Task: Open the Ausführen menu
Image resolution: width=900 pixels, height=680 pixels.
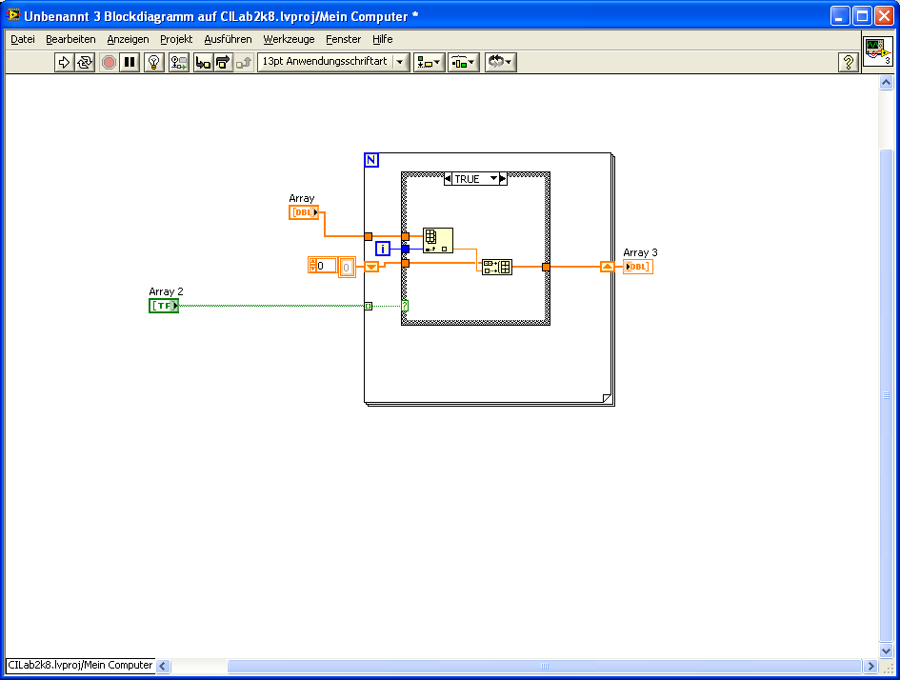Action: (x=228, y=39)
